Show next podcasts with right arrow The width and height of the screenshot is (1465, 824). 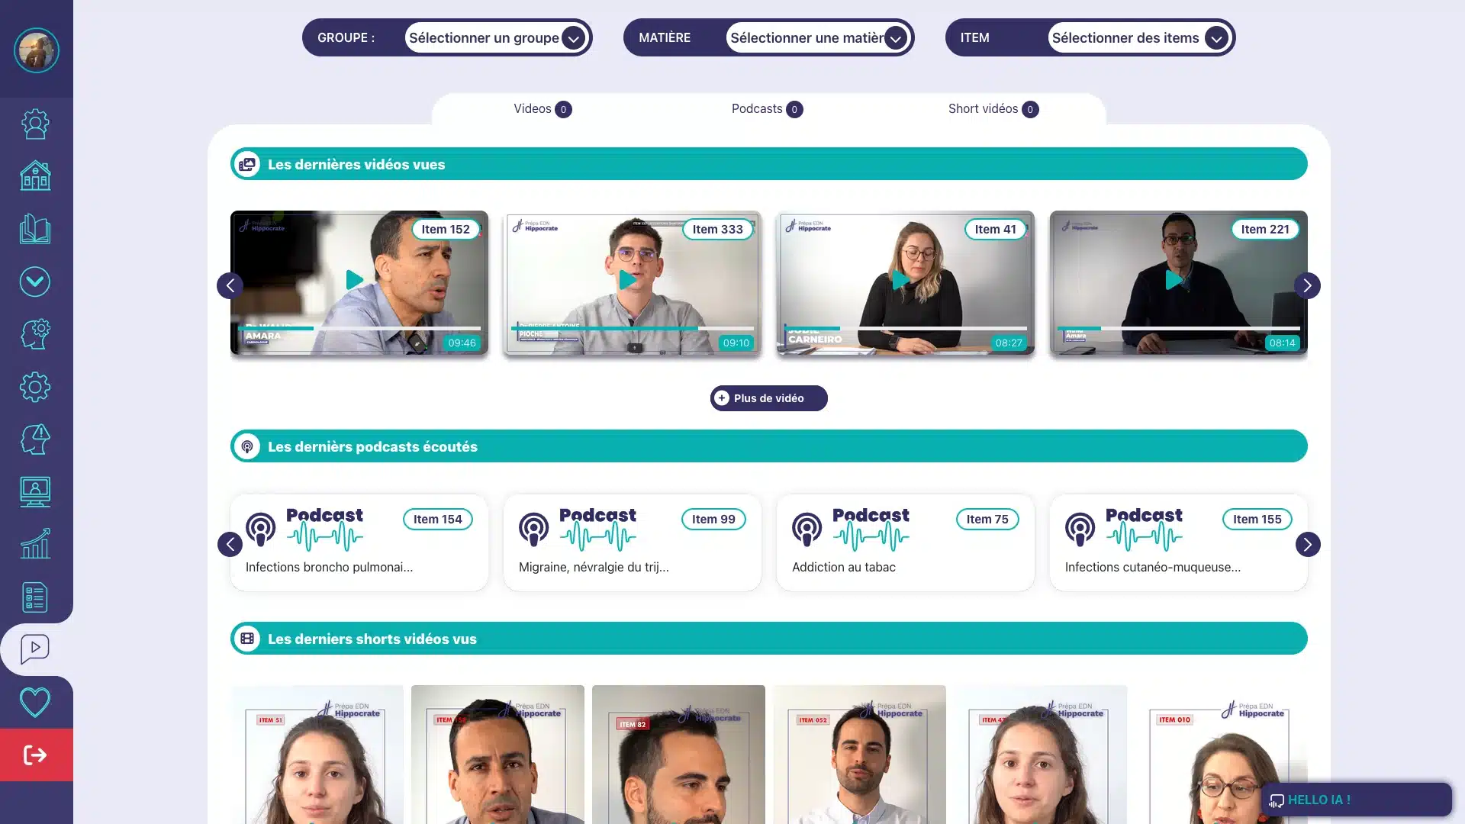(1307, 544)
